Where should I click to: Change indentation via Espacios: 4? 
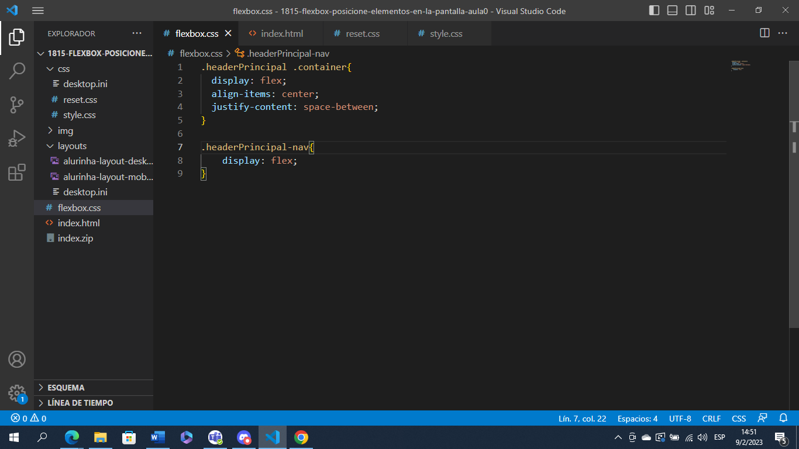pyautogui.click(x=638, y=419)
